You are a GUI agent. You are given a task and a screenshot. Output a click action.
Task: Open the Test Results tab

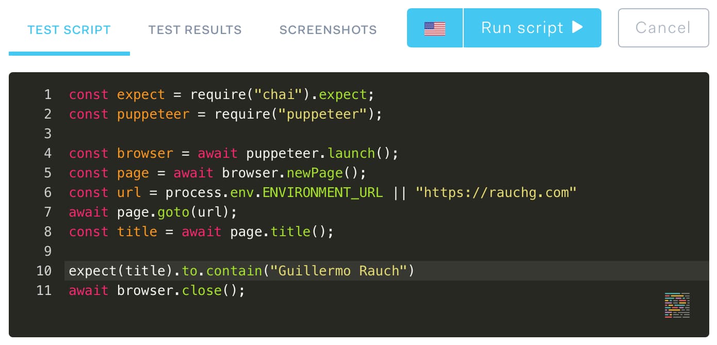[195, 30]
